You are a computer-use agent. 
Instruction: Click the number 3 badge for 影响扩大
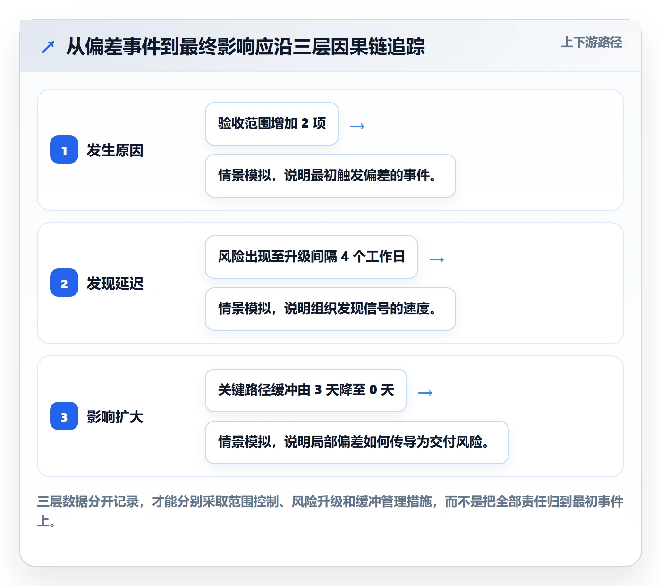pyautogui.click(x=64, y=416)
